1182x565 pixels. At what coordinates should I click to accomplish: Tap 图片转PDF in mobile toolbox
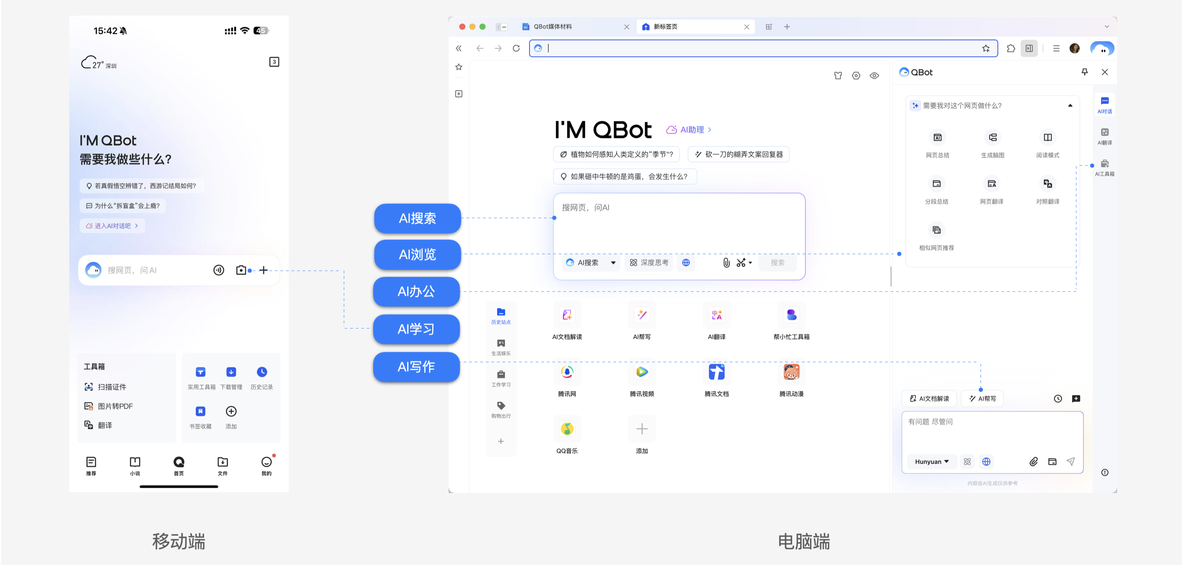[108, 406]
